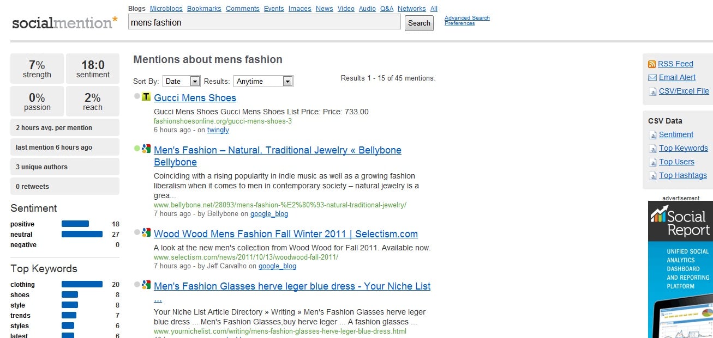Click the Google icon beside Your Niche List result
This screenshot has height=338, width=713.
point(146,285)
